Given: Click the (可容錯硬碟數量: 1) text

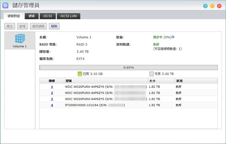Looking at the screenshot, I should click(168, 49).
